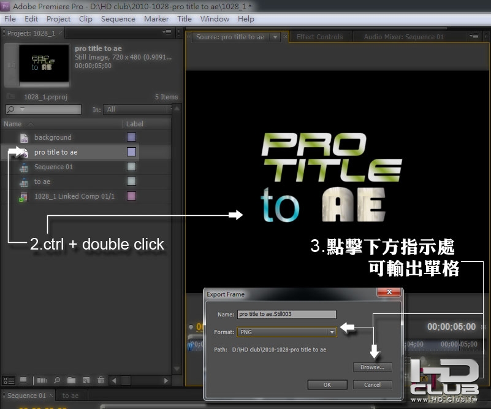Click the Linked Comp item icon
This screenshot has height=409, width=491.
(23, 197)
